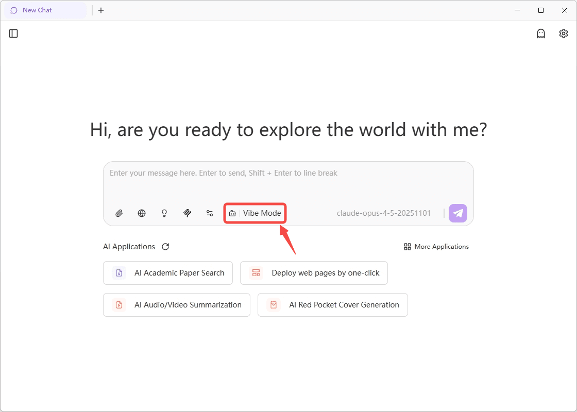Click the send message paper plane button
This screenshot has height=412, width=577.
pos(457,213)
